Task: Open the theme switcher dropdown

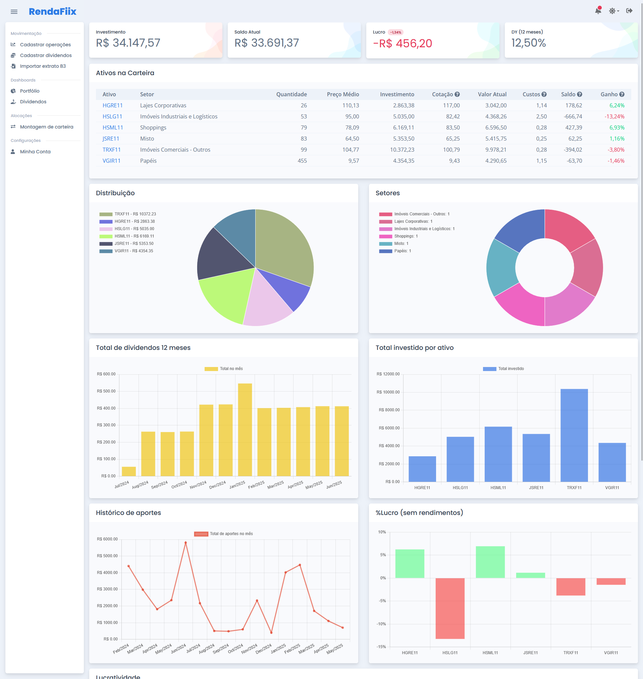Action: coord(613,11)
